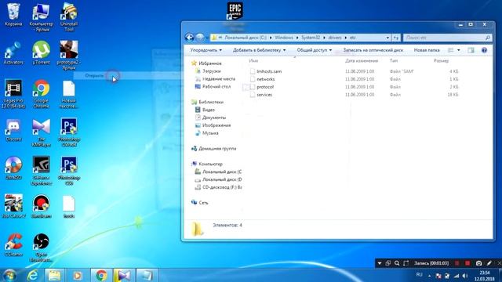
Task: Open Desktop in Favorites sidebar
Action: point(216,87)
